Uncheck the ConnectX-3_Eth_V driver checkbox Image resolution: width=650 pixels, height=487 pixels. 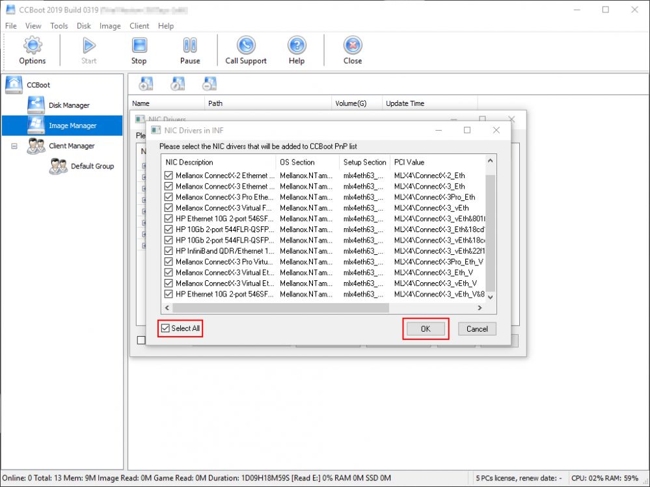point(169,272)
